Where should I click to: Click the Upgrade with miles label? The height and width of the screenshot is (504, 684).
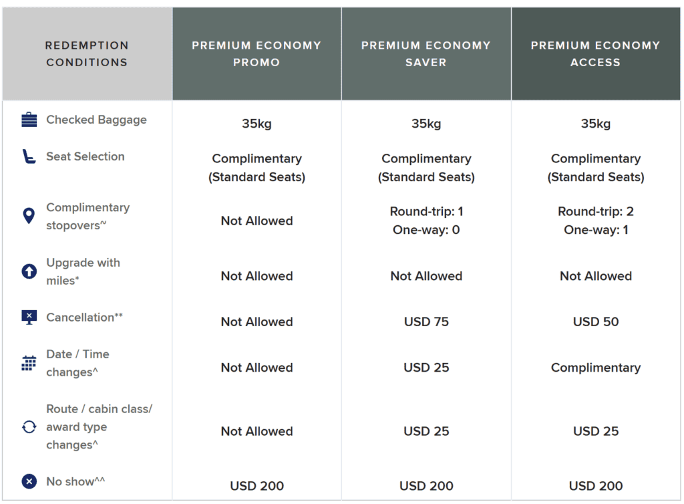click(83, 271)
